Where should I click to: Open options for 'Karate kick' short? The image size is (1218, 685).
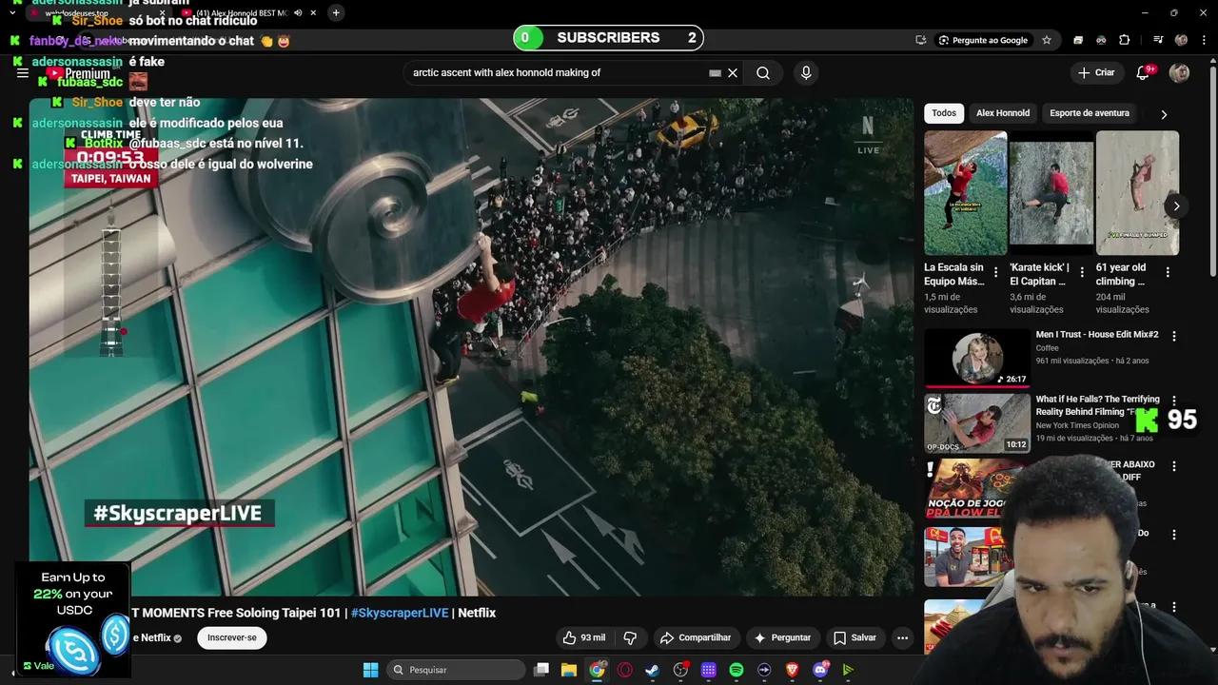1082,272
